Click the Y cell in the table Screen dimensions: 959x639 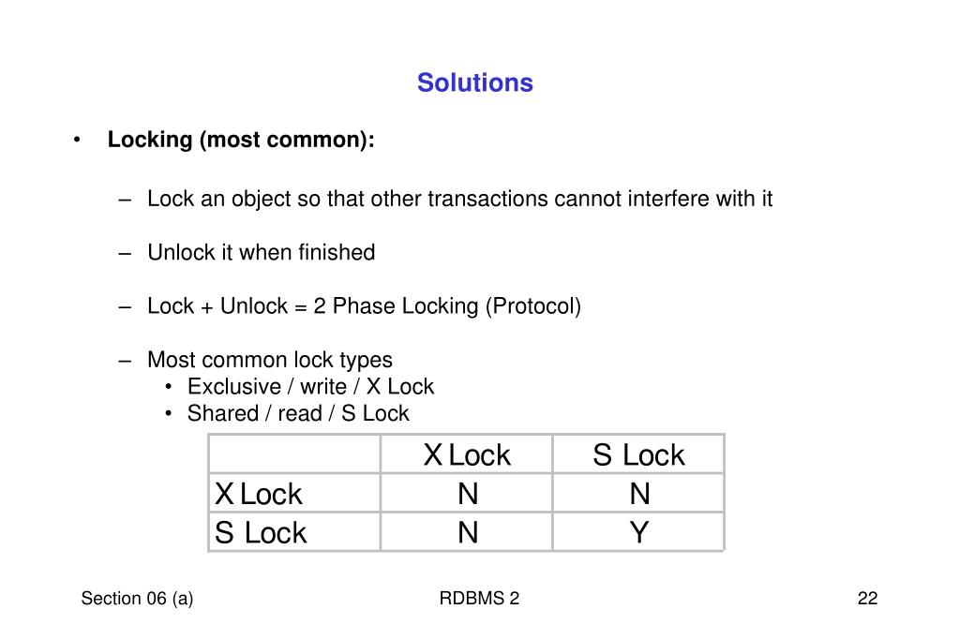638,532
